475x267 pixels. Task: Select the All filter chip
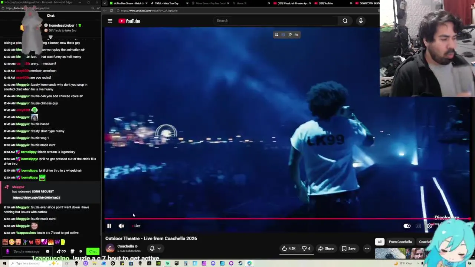pos(380,242)
